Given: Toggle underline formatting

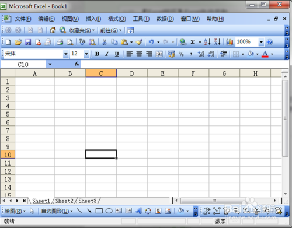Looking at the screenshot, I should tap(117, 54).
